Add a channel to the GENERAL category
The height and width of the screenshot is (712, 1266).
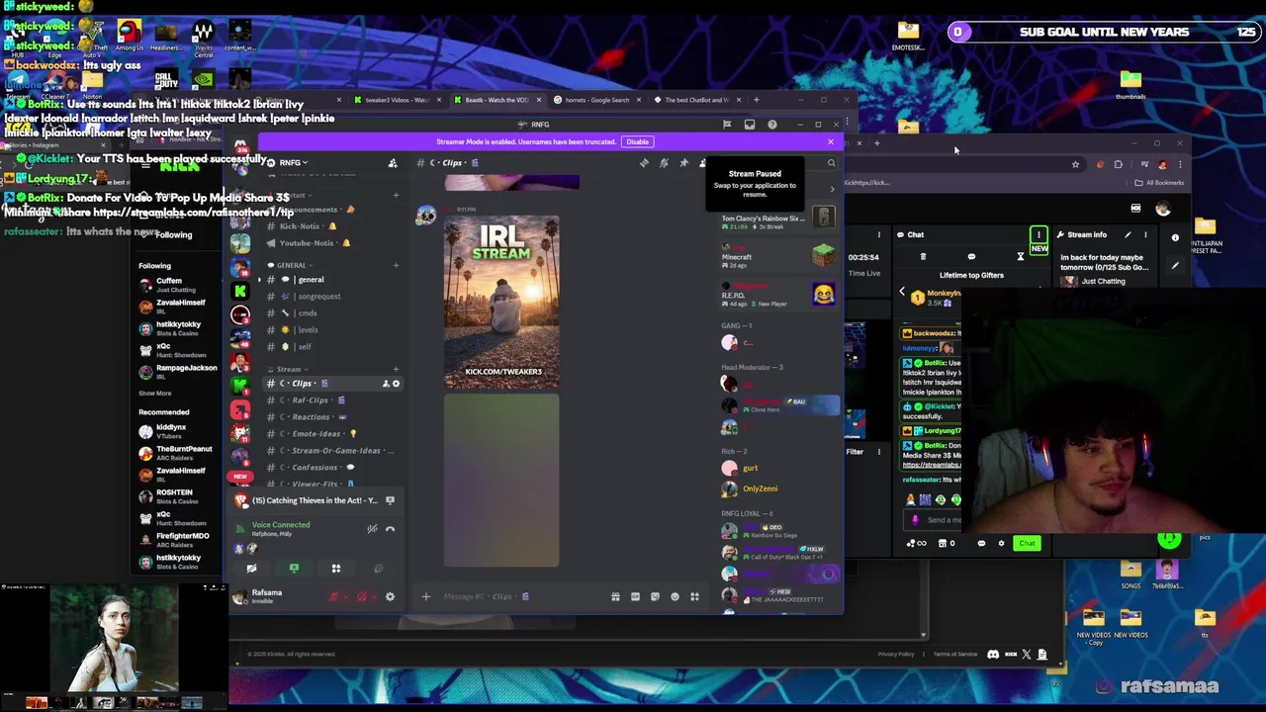396,265
